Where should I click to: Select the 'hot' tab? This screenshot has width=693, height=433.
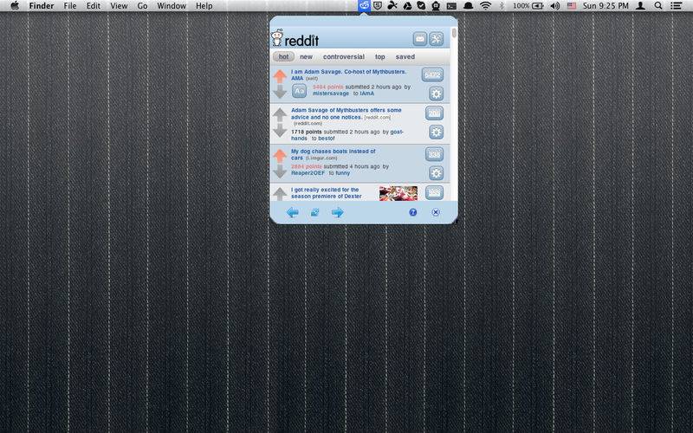coord(283,56)
